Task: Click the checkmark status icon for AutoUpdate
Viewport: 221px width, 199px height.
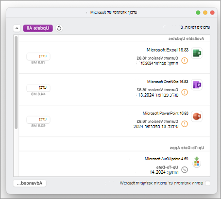Action: click(x=185, y=170)
